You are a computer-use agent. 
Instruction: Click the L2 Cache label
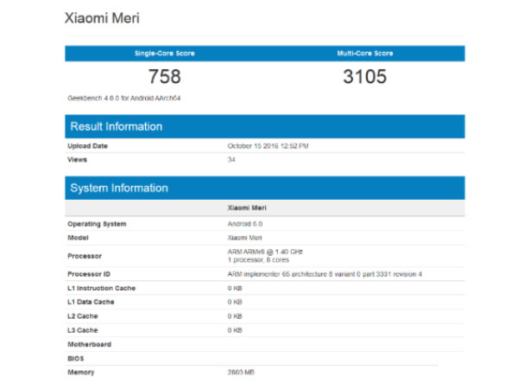pos(83,316)
